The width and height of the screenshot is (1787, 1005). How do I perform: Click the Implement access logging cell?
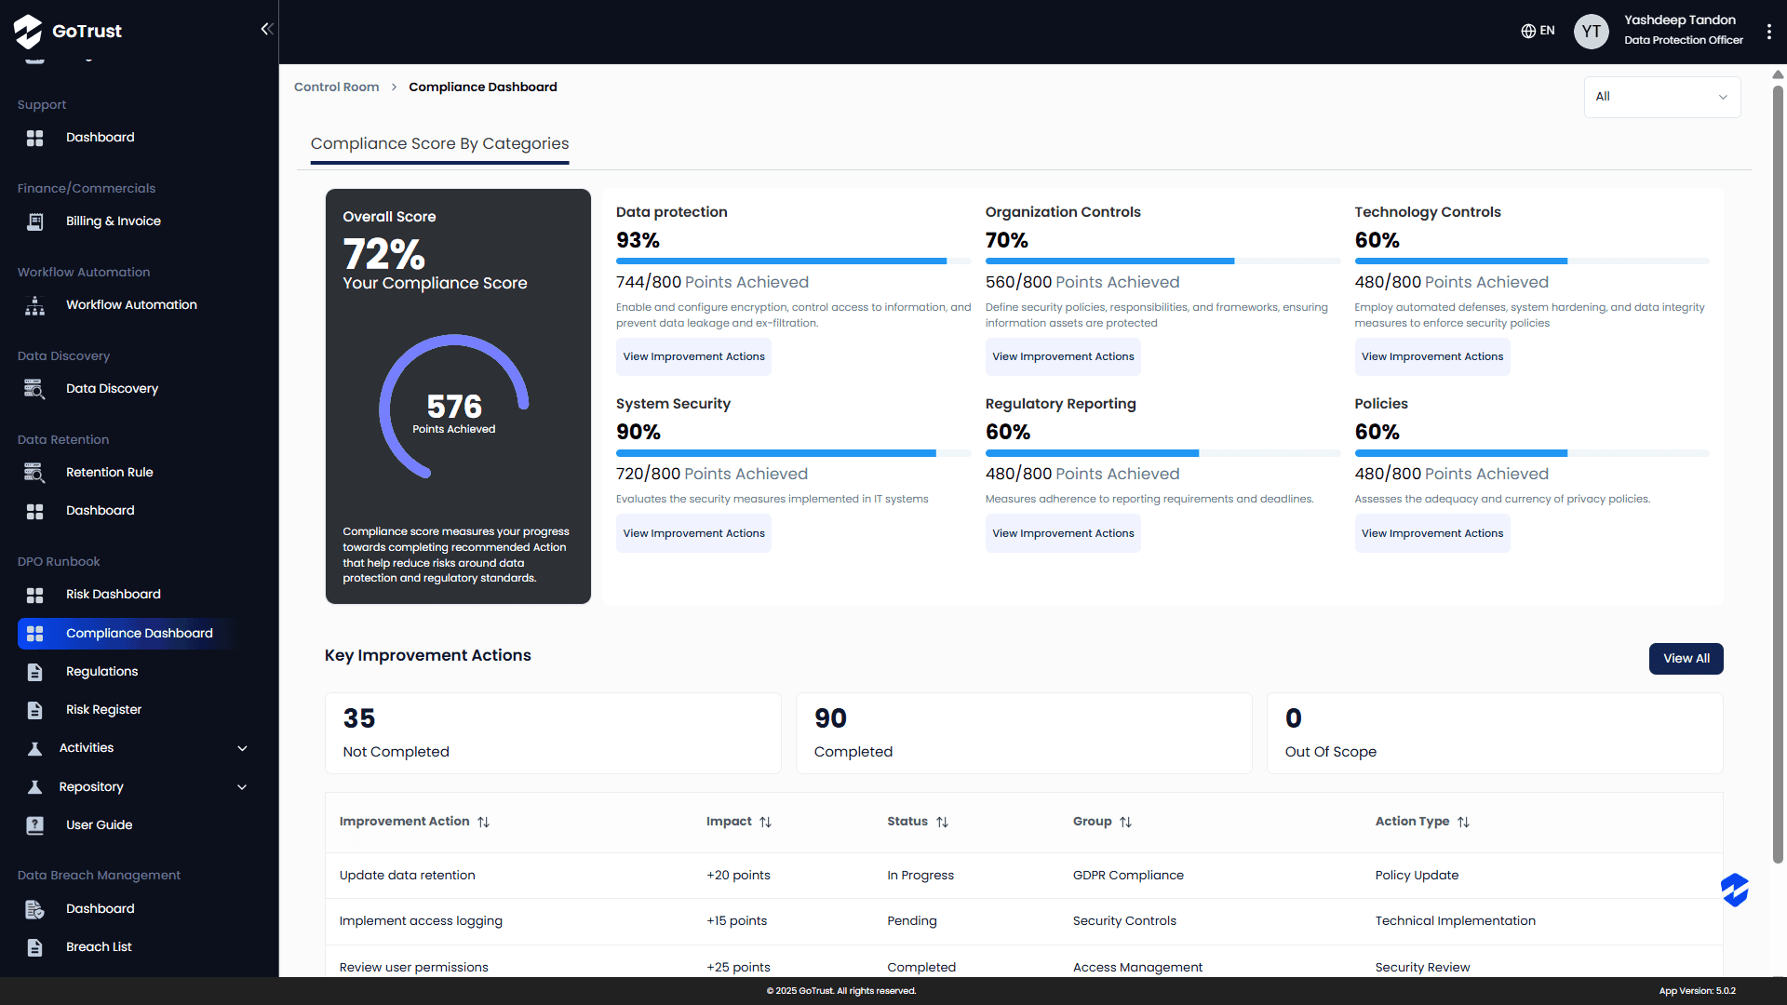click(x=421, y=921)
